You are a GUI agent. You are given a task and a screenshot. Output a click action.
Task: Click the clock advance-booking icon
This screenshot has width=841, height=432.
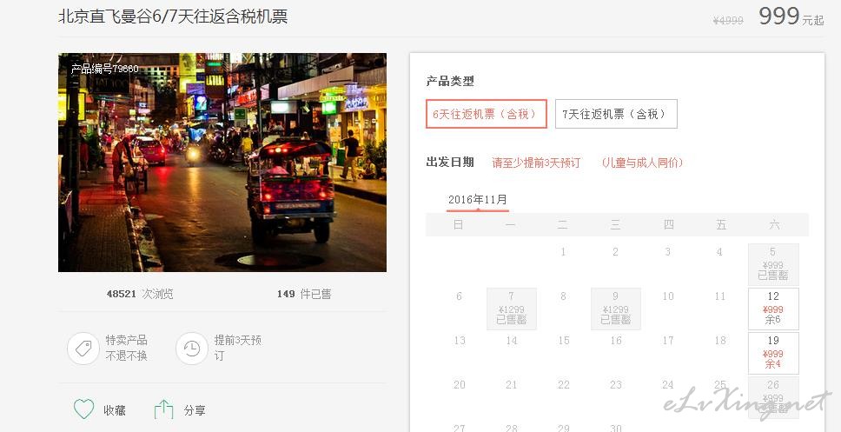[191, 349]
